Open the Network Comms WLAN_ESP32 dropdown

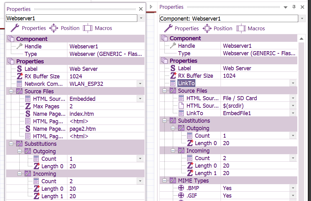pos(140,84)
